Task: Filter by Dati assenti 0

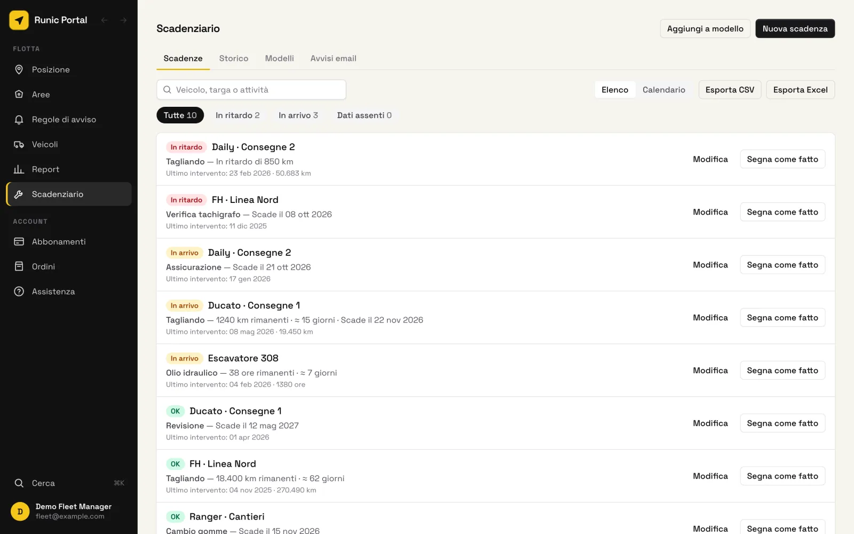Action: (364, 115)
